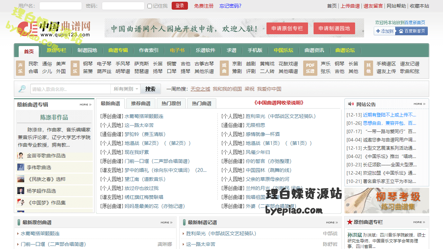443x249 pixels.
Task: Click the PDF乐谱 category badge
Action: 310,68
